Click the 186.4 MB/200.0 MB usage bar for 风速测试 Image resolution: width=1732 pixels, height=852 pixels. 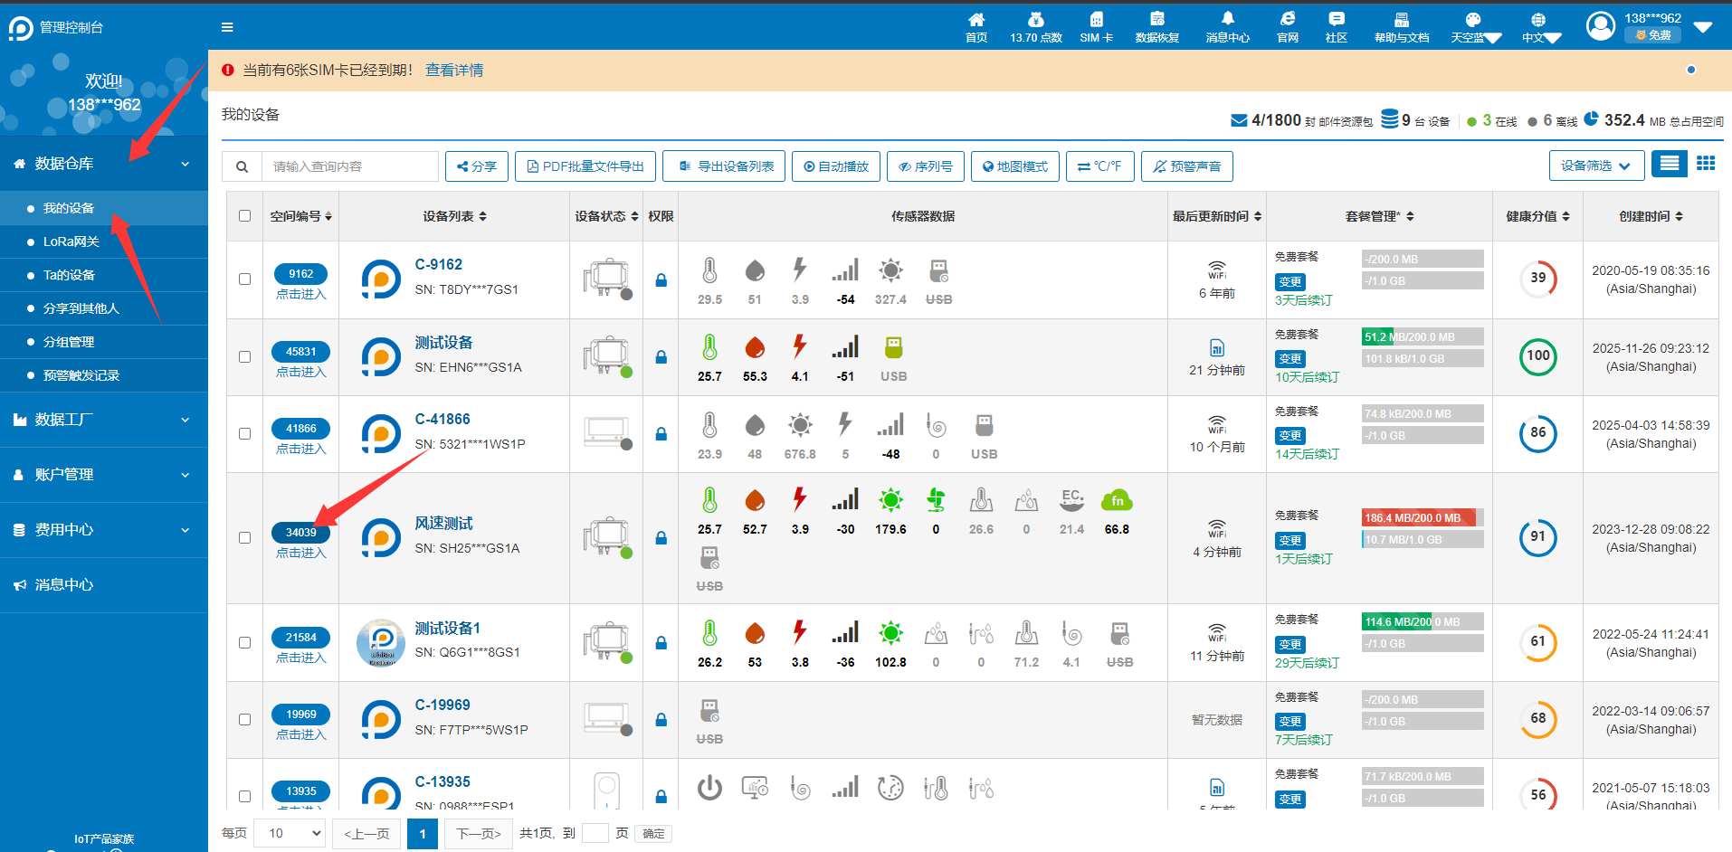coord(1423,518)
